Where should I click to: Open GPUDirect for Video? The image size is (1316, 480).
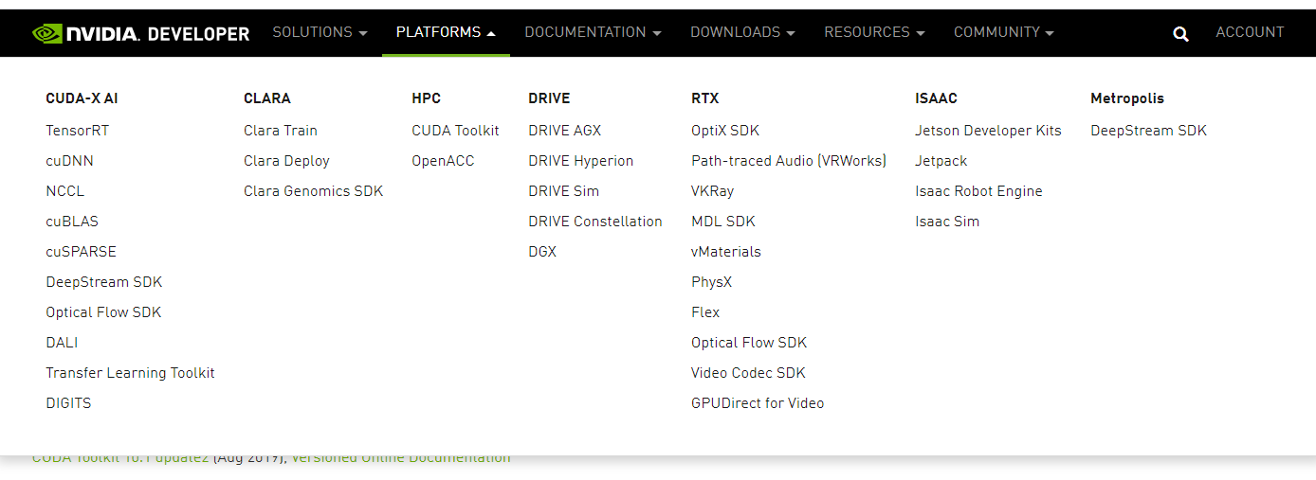[758, 403]
